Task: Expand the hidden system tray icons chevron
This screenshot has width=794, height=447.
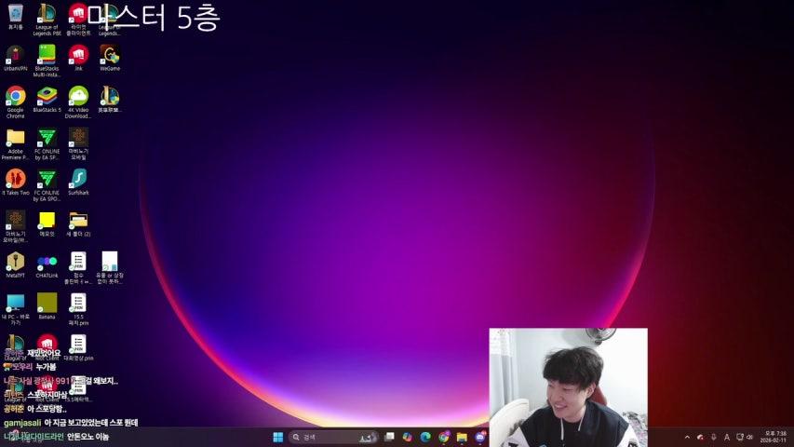Action: click(687, 437)
